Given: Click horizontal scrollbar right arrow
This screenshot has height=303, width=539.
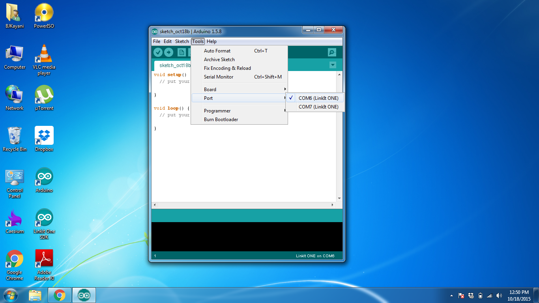Looking at the screenshot, I should (333, 205).
